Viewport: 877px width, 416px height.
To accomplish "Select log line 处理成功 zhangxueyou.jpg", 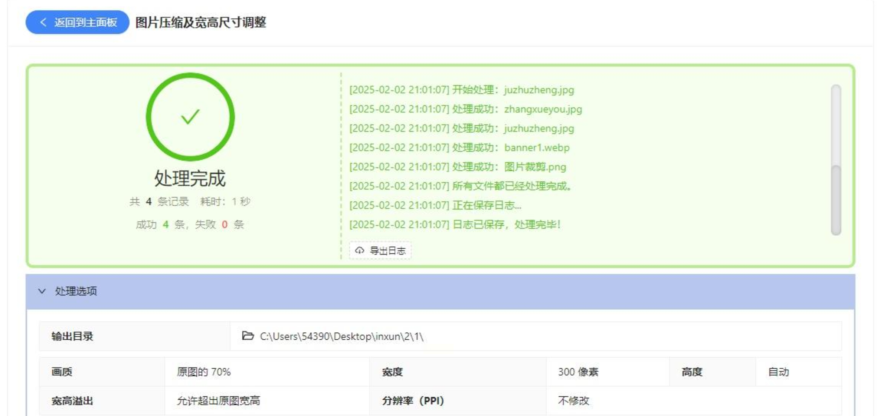I will (x=465, y=109).
